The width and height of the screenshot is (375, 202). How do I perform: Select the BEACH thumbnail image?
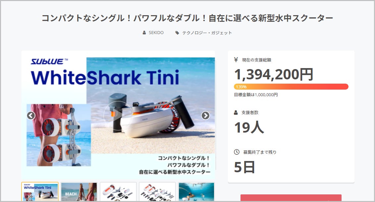click(x=79, y=192)
